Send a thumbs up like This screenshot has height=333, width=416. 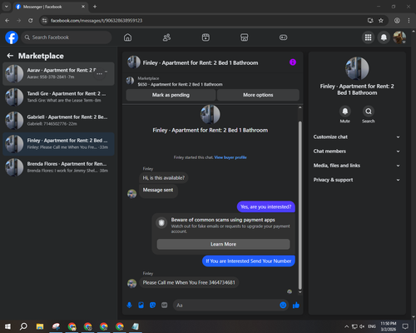[296, 306]
